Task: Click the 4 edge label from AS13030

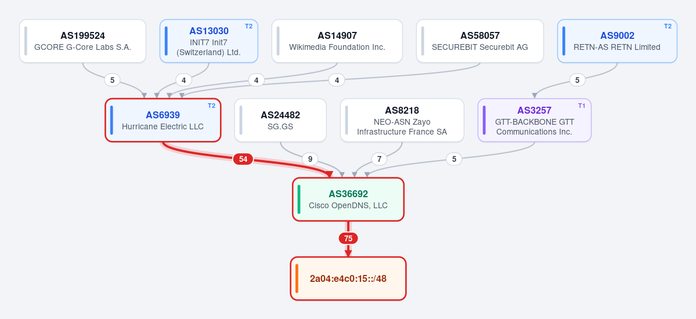Action: pos(184,80)
